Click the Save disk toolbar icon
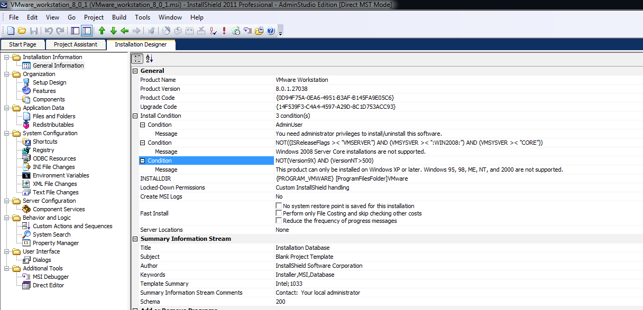The width and height of the screenshot is (643, 310). [x=34, y=31]
